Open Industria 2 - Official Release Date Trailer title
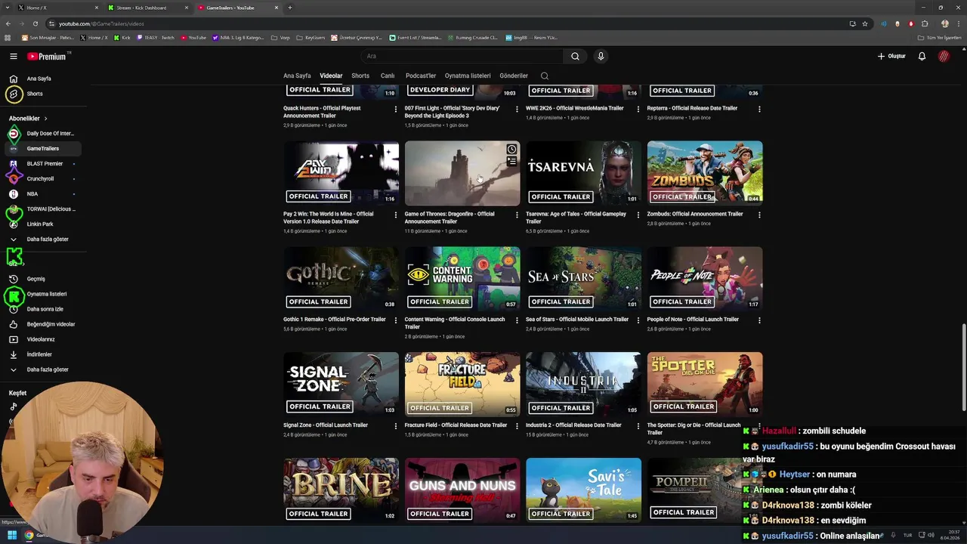 tap(573, 425)
